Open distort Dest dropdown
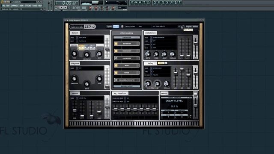Viewport: 274px width, 154px height. 77,41
